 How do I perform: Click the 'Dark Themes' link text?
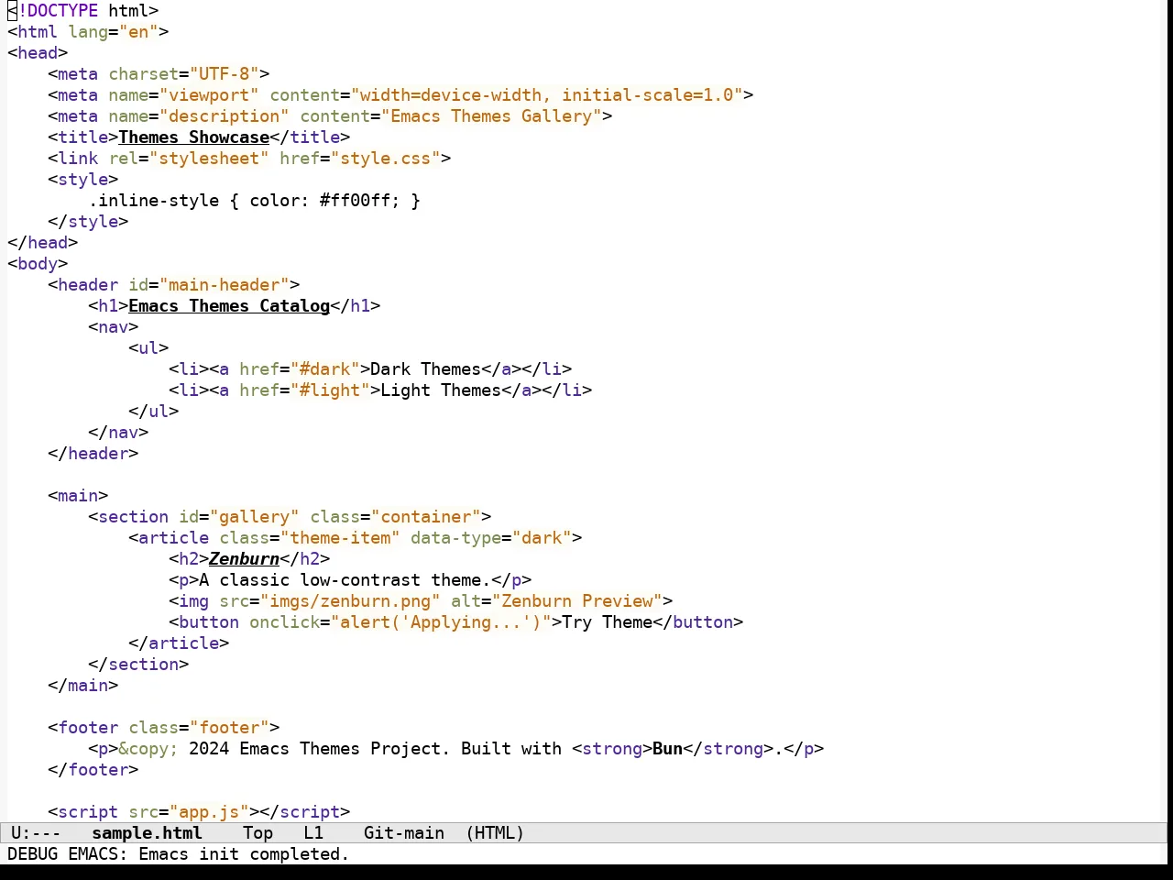[x=426, y=369]
